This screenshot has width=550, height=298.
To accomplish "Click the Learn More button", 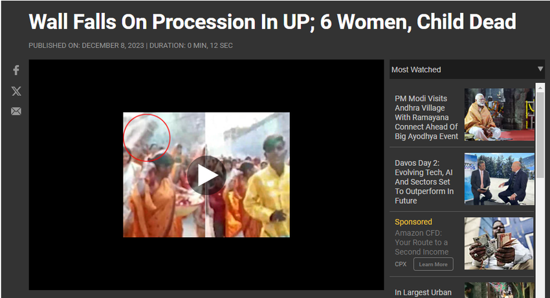I will 433,264.
